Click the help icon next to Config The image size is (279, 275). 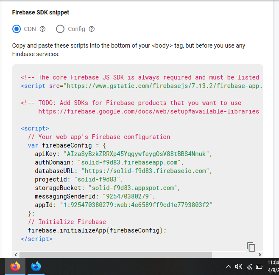[92, 29]
